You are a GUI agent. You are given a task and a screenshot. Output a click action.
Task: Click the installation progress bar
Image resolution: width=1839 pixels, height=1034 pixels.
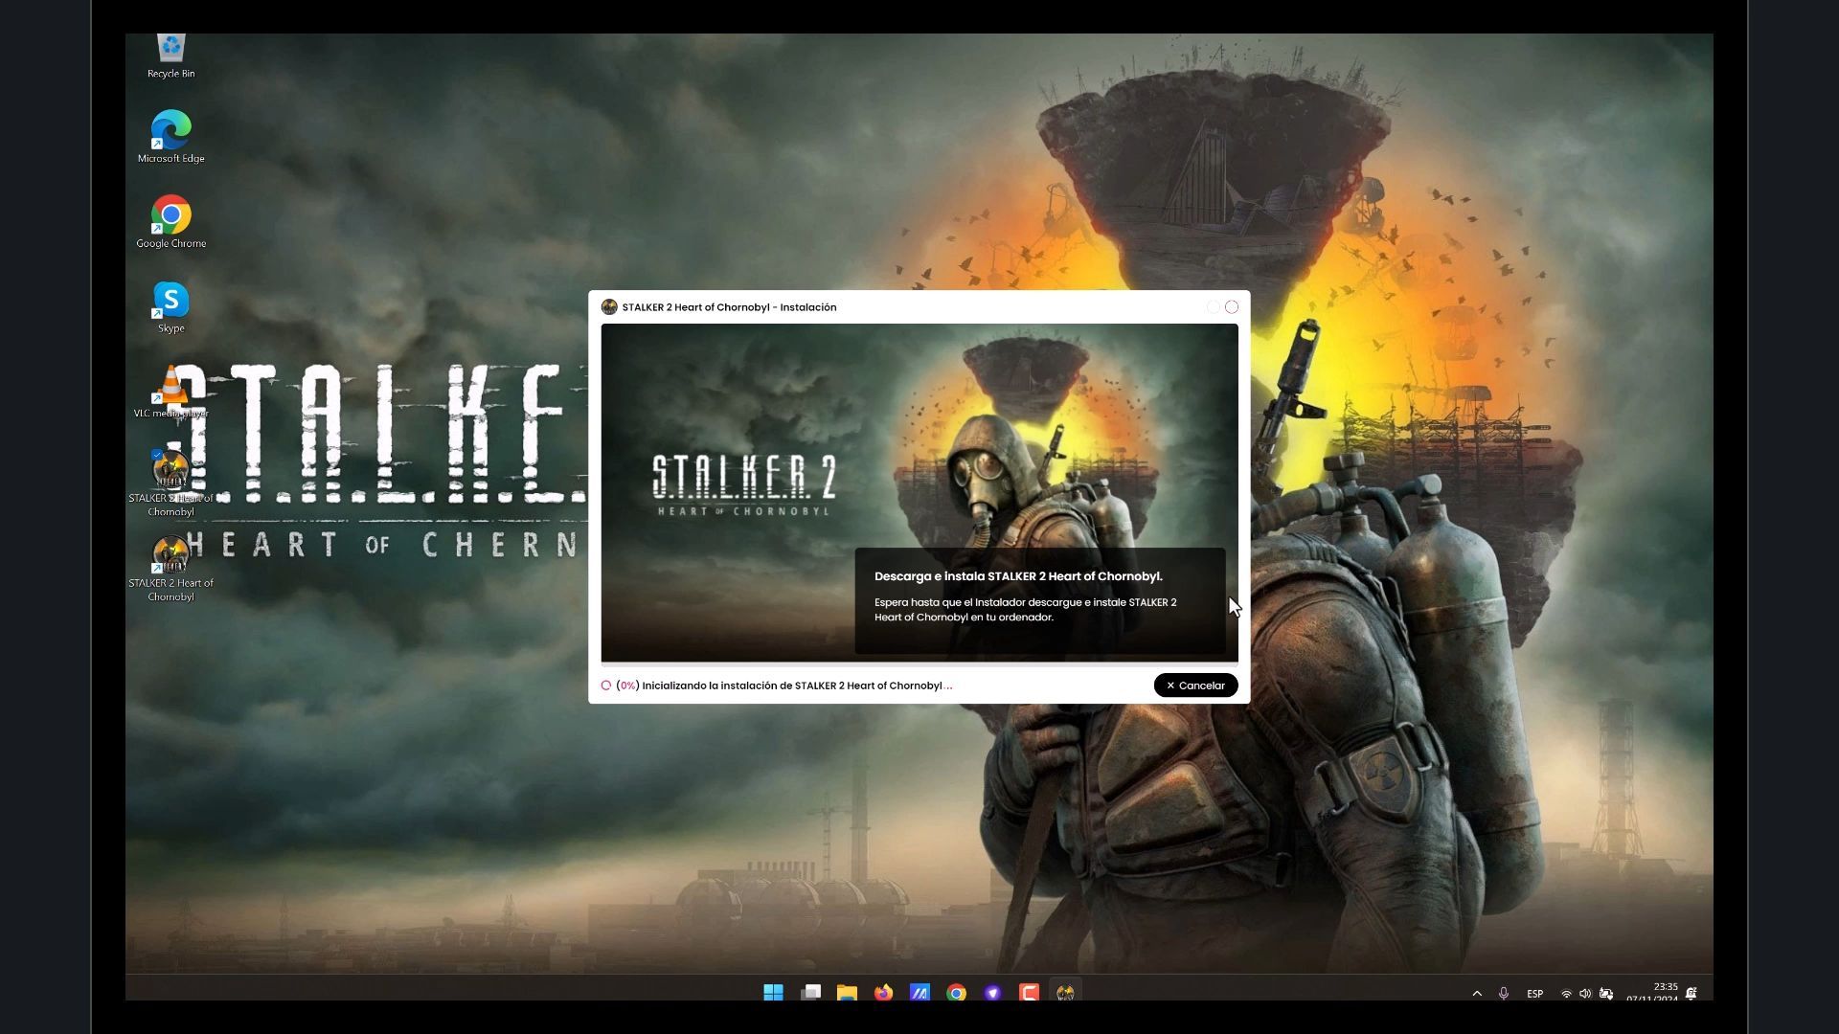[x=919, y=663]
